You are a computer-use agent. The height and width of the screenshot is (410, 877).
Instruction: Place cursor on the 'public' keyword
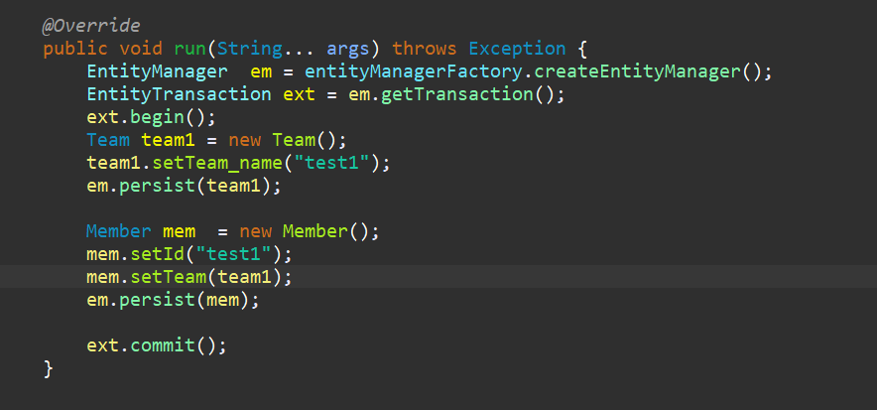75,49
